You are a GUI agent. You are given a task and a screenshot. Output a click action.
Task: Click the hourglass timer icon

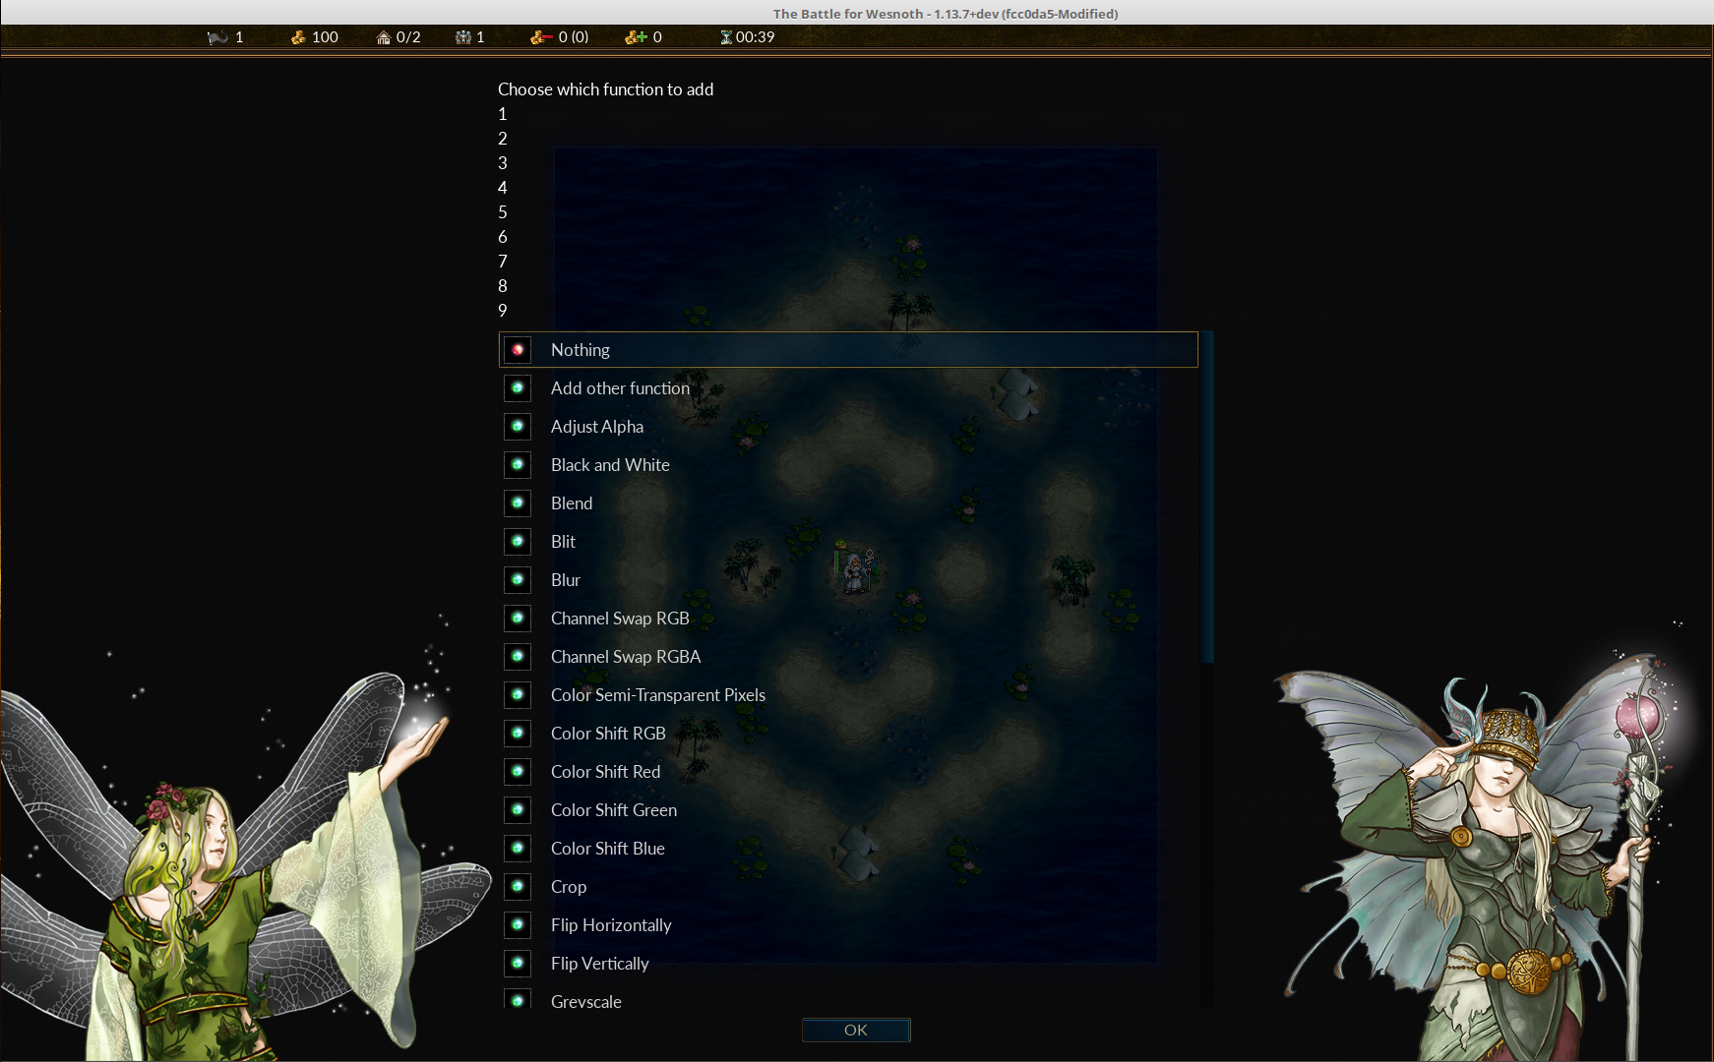pos(726,37)
